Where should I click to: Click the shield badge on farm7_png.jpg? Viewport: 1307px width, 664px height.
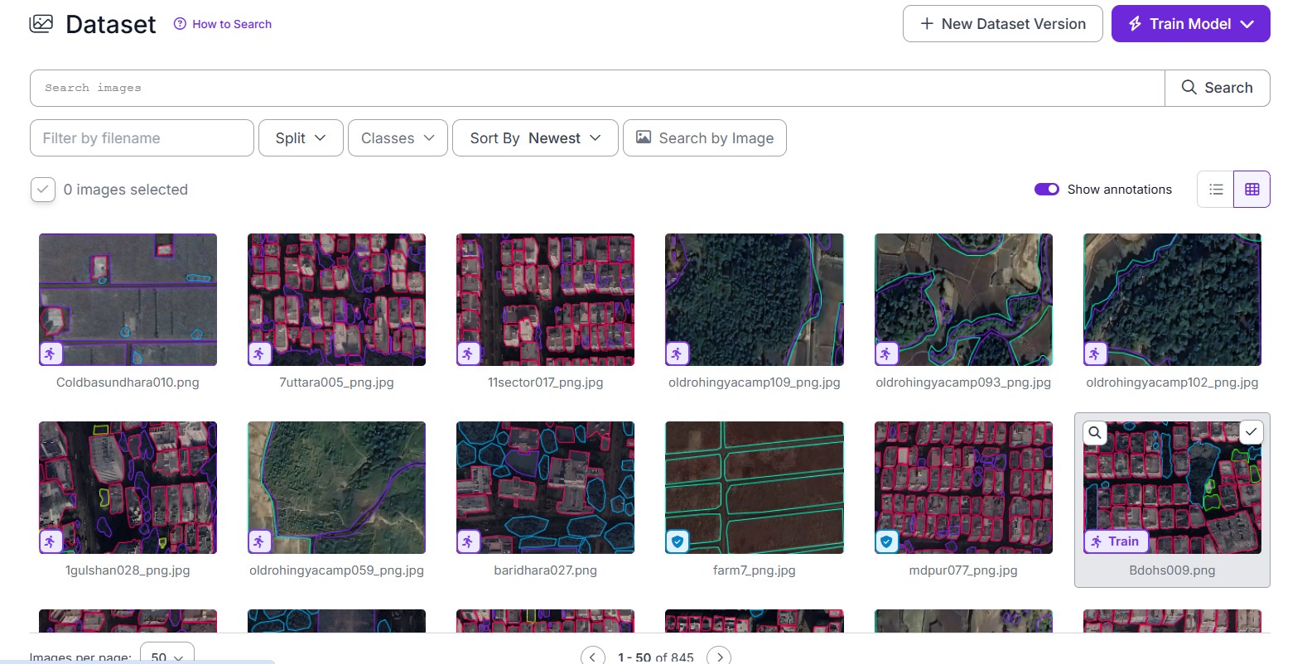(678, 541)
